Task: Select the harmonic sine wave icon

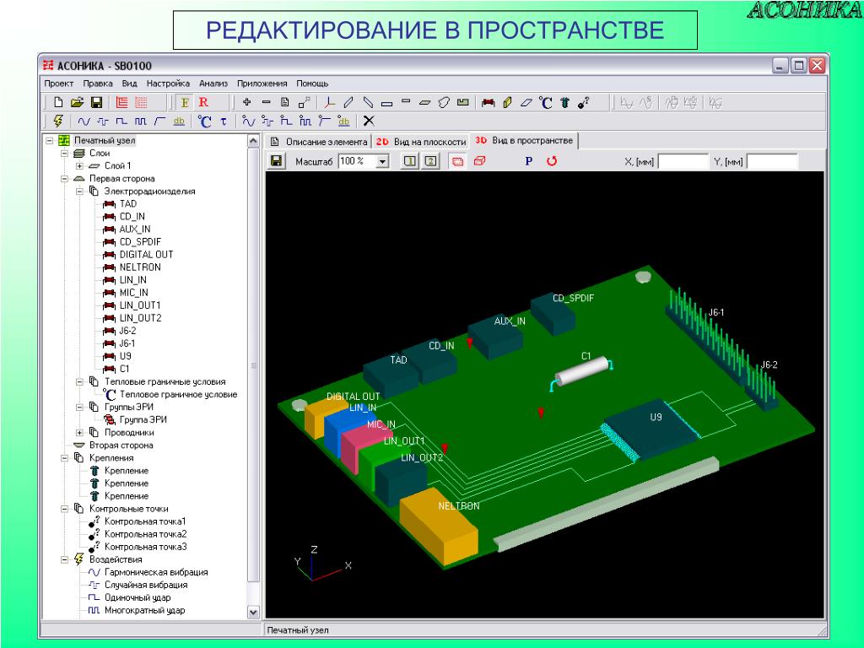Action: coord(84,121)
